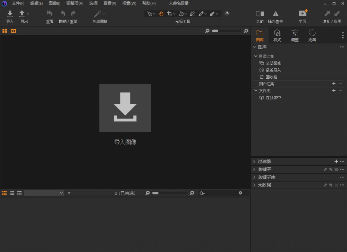Open the crop tool dropdown arrow
The height and width of the screenshot is (252, 347).
pyautogui.click(x=175, y=14)
